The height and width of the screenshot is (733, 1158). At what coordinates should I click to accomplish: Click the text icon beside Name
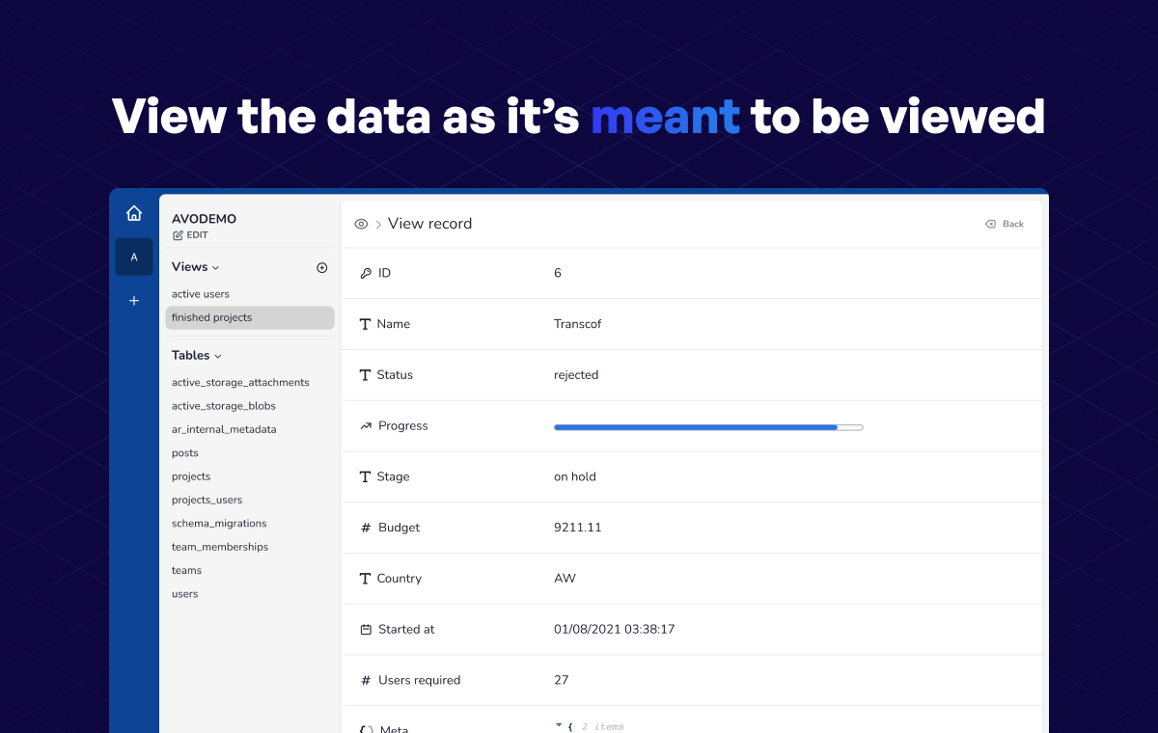pos(365,324)
